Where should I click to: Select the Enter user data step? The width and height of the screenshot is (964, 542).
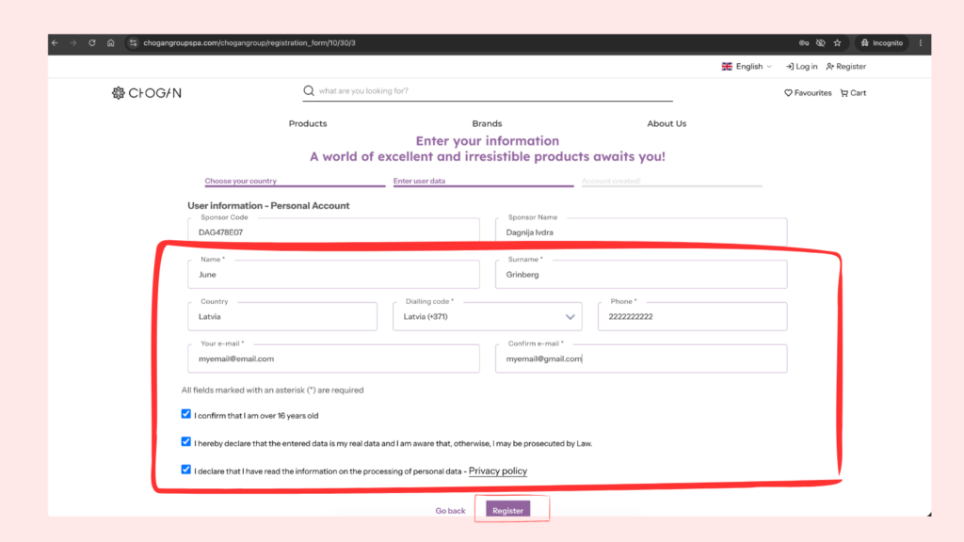point(419,181)
